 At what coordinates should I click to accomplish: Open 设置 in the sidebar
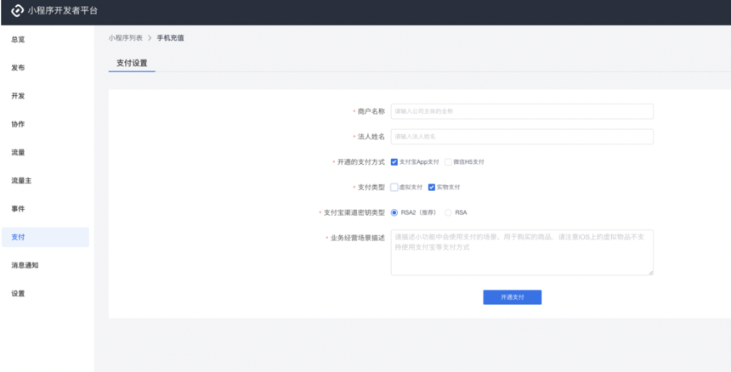[x=18, y=294]
